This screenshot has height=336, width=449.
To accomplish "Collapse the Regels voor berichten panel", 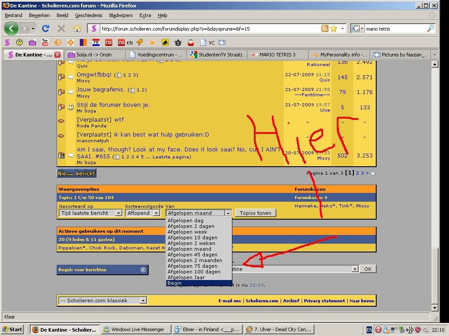I will [143, 269].
